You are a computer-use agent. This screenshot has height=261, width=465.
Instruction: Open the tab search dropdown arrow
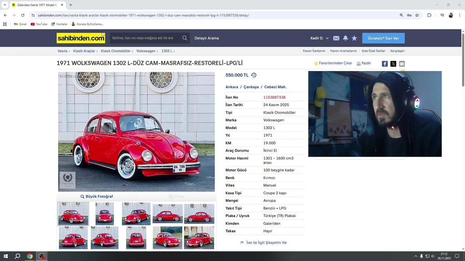click(5, 5)
